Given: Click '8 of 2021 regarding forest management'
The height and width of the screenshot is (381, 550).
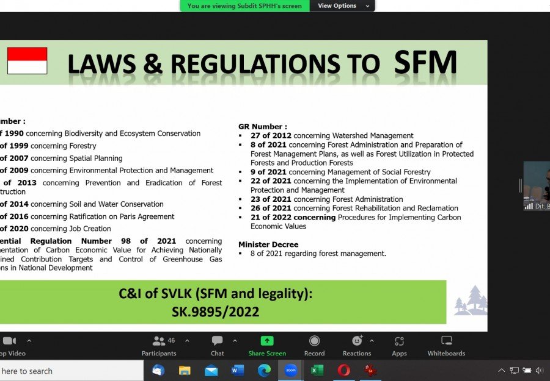Looking at the screenshot, I should point(318,254).
